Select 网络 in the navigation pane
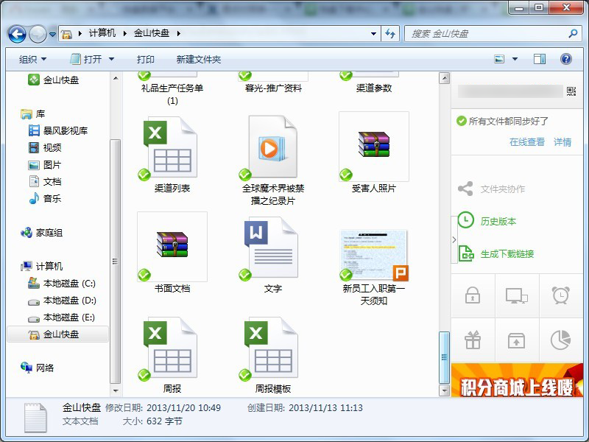Screen dimensions: 589x442 click(x=38, y=368)
